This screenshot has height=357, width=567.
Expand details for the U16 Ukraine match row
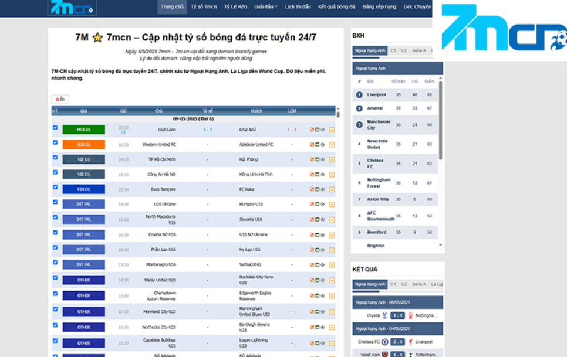coord(332,205)
